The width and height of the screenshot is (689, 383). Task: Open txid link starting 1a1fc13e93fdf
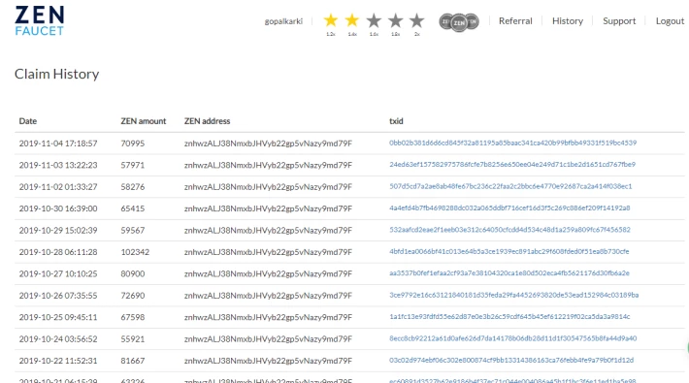509,317
